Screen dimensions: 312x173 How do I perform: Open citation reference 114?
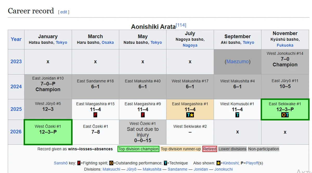coord(181,25)
